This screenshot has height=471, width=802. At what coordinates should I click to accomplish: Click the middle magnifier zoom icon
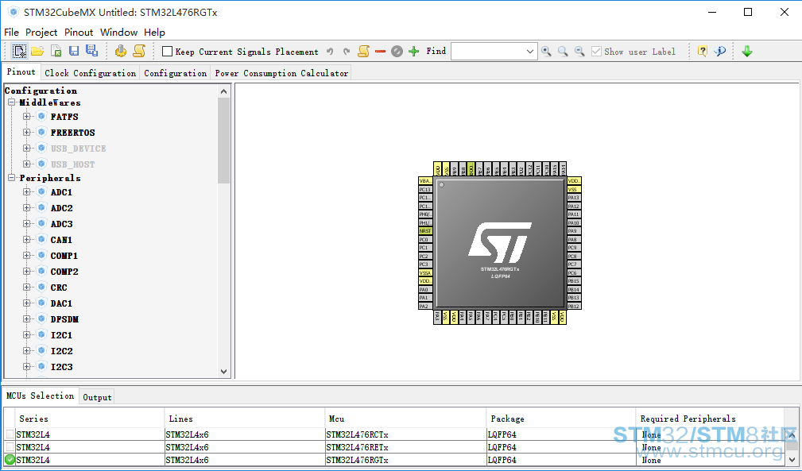pyautogui.click(x=563, y=51)
